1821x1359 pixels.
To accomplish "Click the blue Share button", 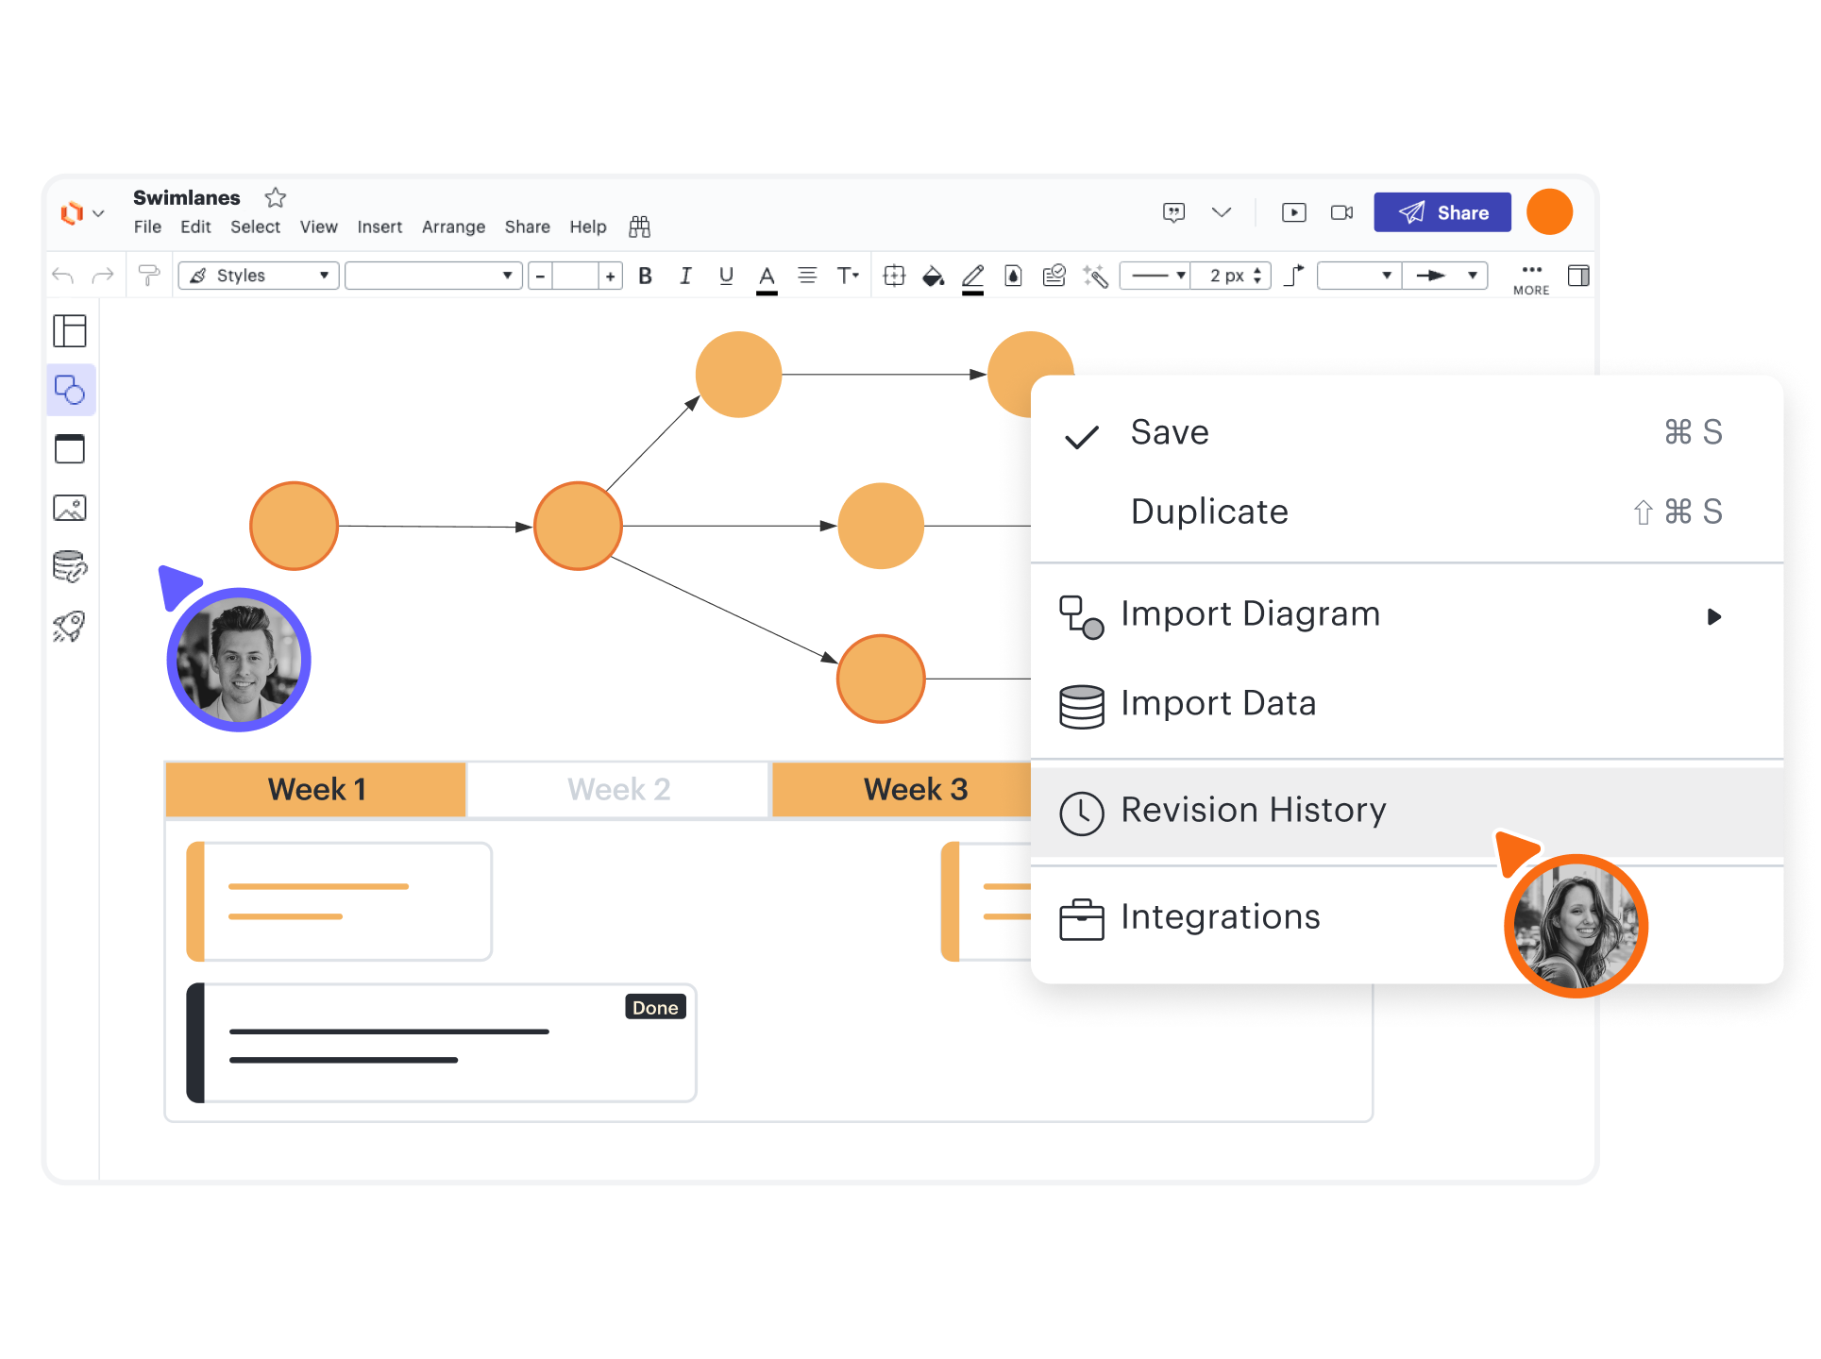I will (x=1442, y=212).
